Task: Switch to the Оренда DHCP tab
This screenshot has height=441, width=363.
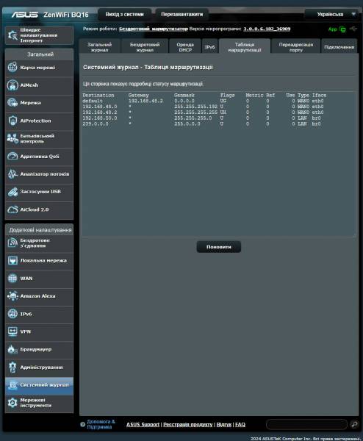Action: (185, 47)
